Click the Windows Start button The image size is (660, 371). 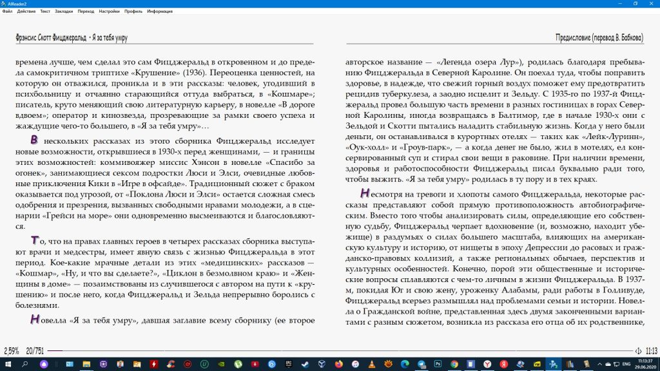point(7,365)
